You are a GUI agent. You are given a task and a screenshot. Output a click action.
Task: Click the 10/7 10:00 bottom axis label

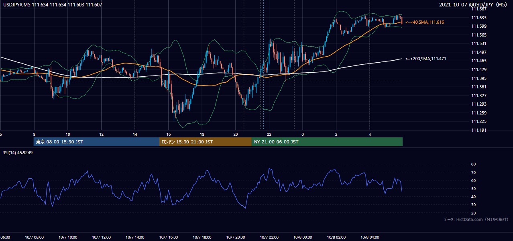coord(68,237)
